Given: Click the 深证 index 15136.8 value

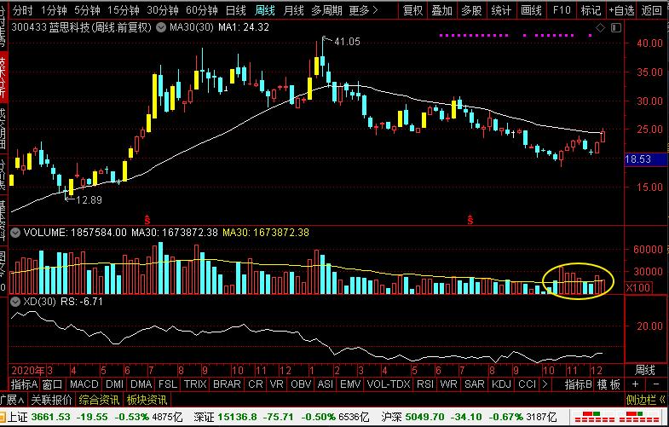Looking at the screenshot, I should click(x=237, y=417).
